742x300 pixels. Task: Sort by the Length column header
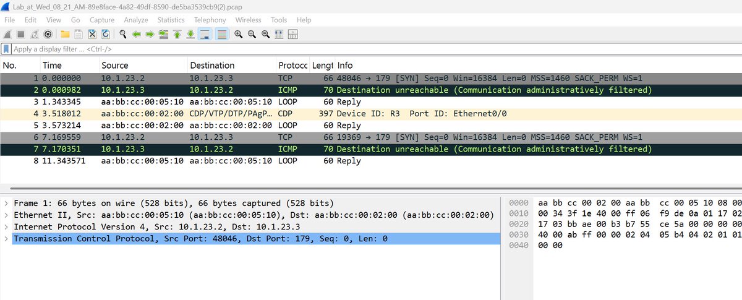(322, 66)
